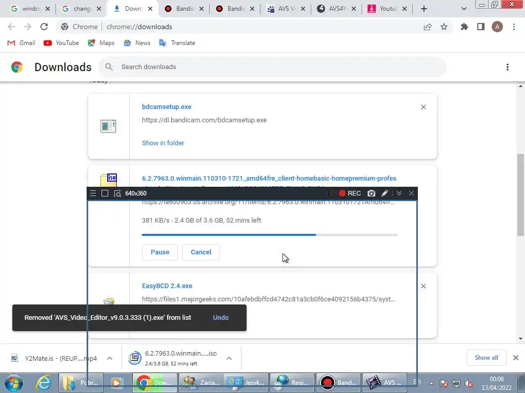
Task: Open the Translate bookmark
Action: pos(177,43)
